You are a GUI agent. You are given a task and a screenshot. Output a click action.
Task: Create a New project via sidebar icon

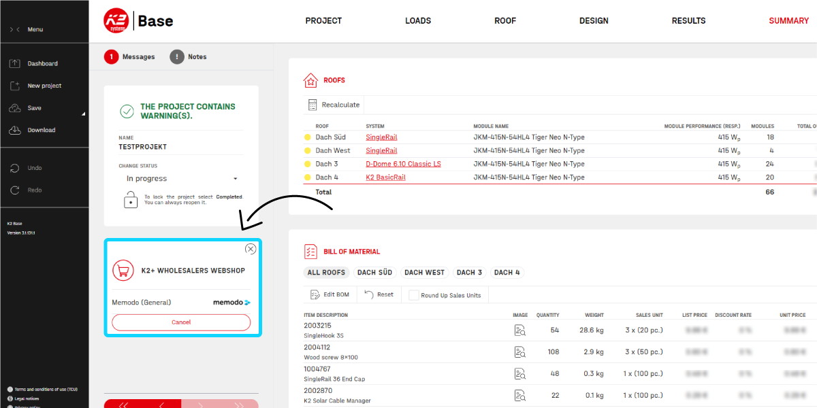click(15, 86)
